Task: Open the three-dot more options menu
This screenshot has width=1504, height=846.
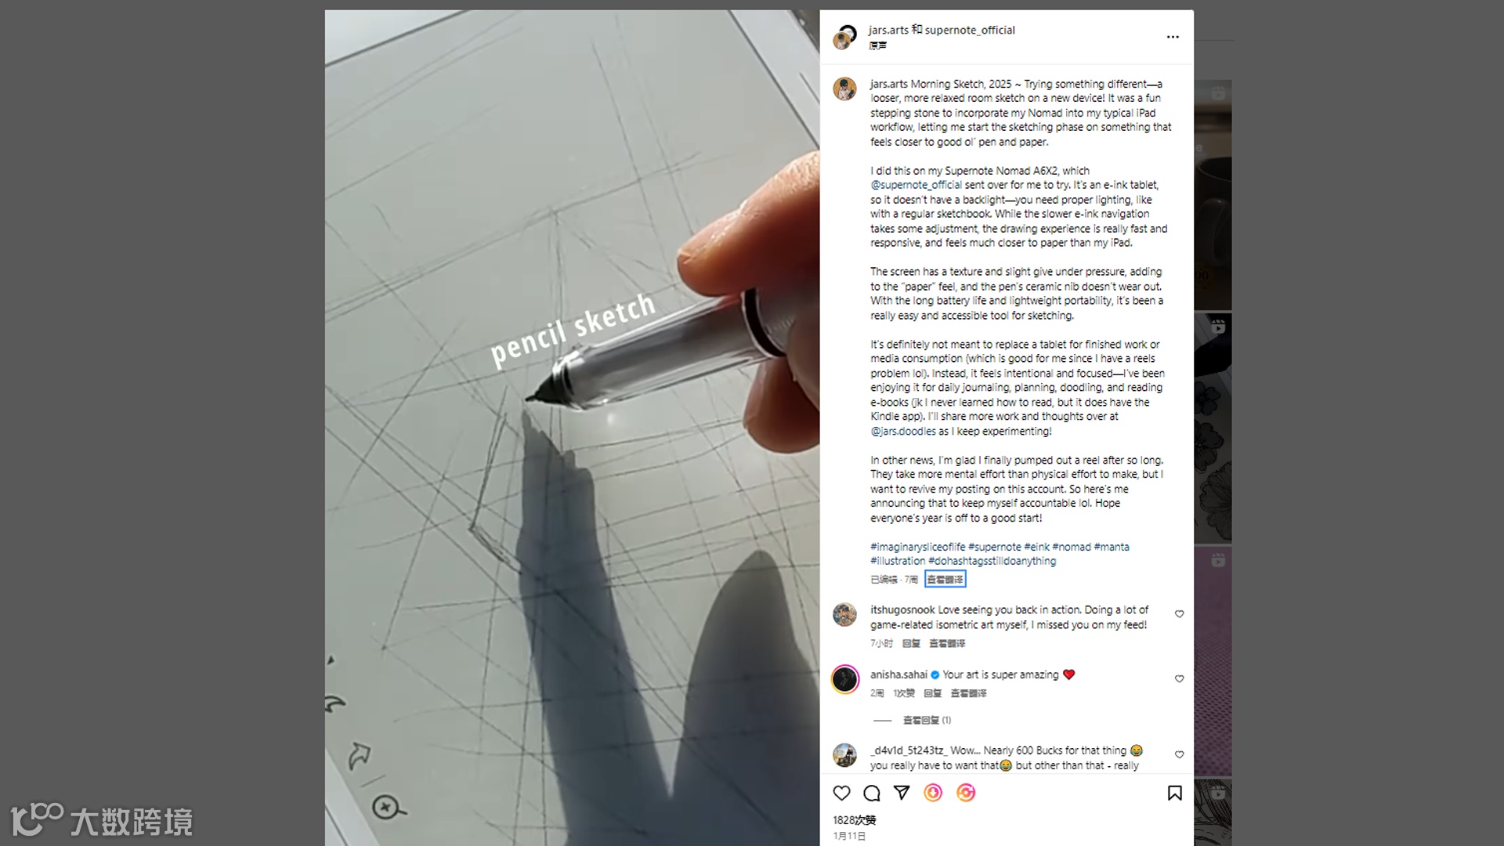Action: pos(1173,37)
